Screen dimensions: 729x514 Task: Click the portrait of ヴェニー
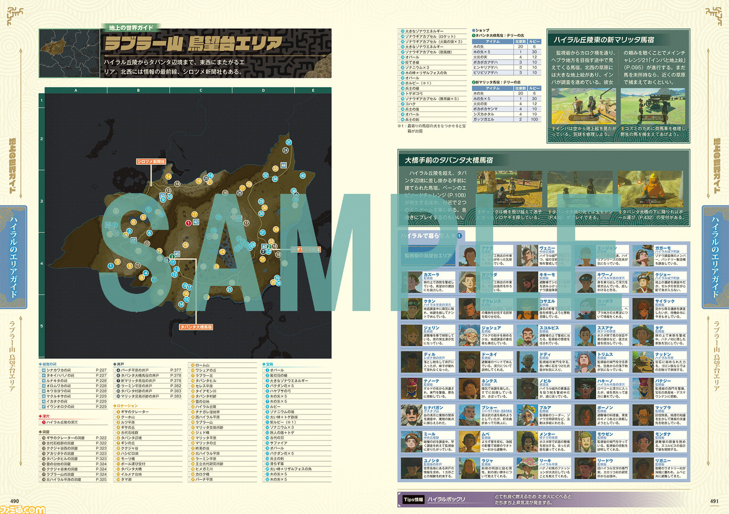[x=528, y=256]
